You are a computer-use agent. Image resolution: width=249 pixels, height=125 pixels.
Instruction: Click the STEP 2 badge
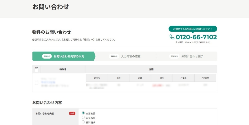[114, 56]
